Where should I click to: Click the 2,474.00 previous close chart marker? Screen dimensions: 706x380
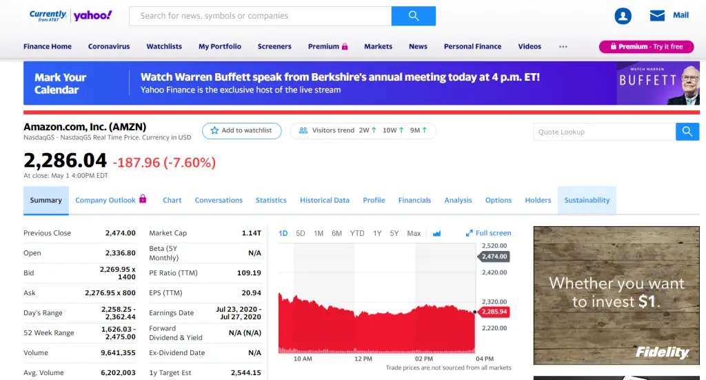[494, 257]
